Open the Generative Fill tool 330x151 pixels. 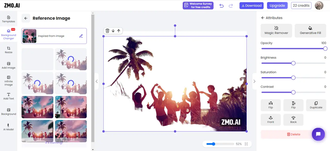pyautogui.click(x=310, y=31)
